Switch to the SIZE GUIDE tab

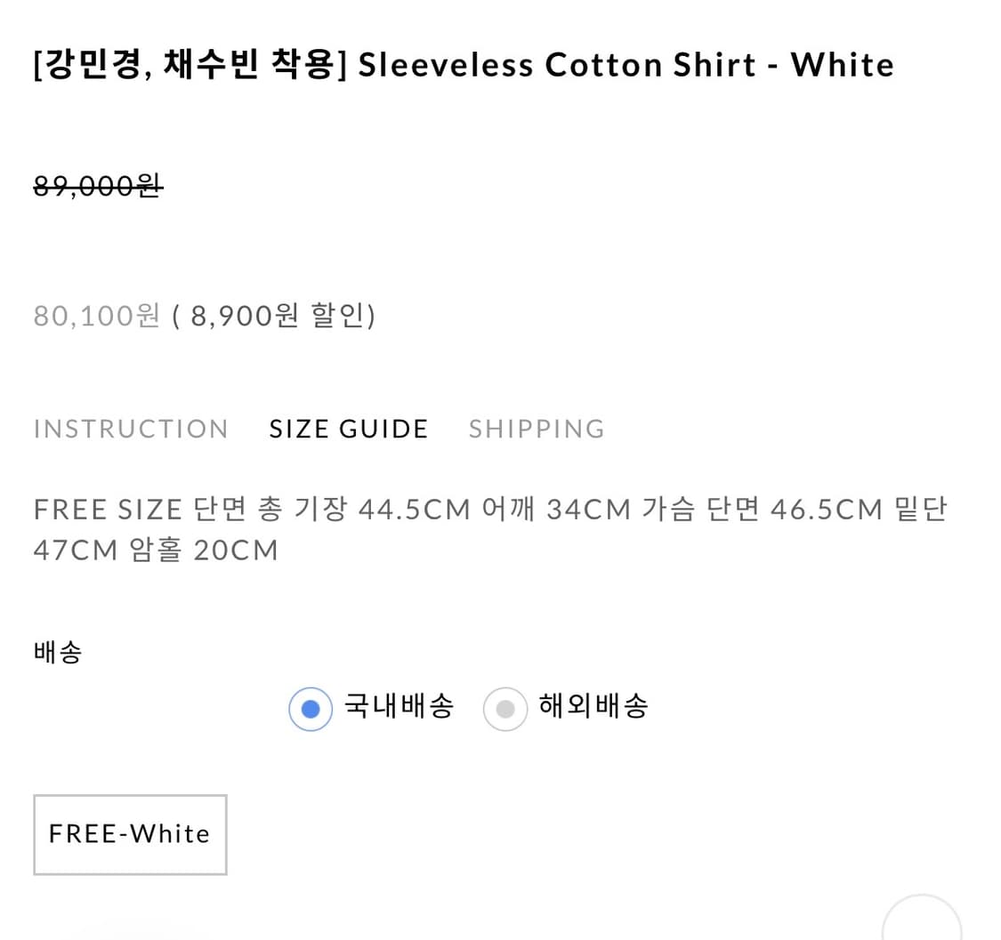point(349,429)
